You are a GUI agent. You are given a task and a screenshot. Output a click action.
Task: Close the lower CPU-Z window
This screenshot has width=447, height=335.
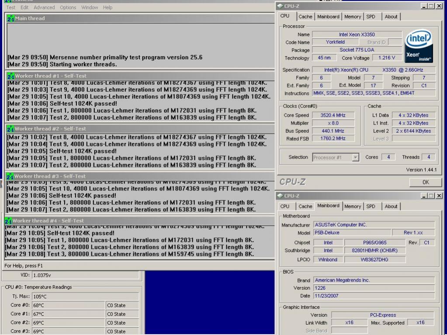point(439,196)
